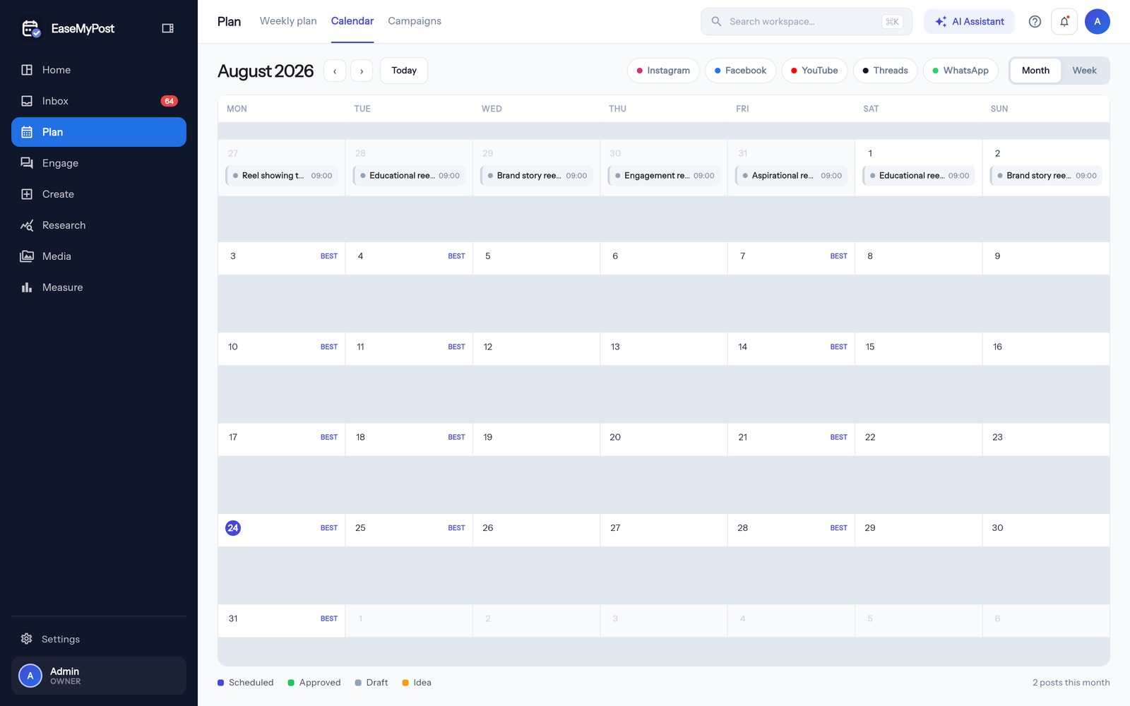Toggle Instagram channel filter
The image size is (1130, 706).
point(663,71)
